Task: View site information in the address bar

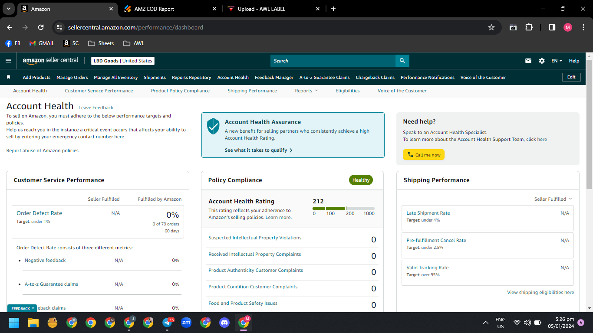Action: coord(59,27)
